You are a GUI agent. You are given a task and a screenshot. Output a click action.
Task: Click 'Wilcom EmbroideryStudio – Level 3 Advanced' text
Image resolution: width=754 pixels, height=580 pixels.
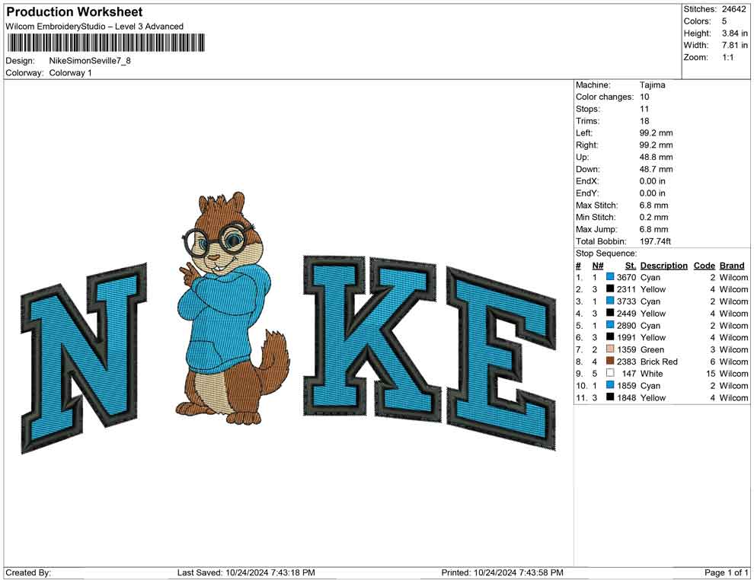tap(94, 27)
